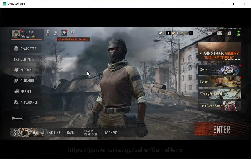Open the Weekly Essentials banner
Viewport: 251px width, 159px height.
[219, 94]
